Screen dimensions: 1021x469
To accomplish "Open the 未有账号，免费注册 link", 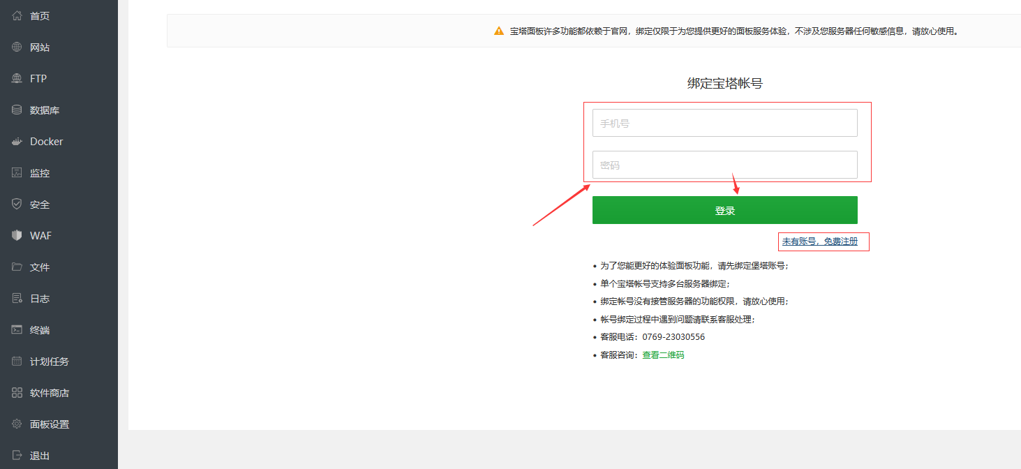I will point(819,241).
